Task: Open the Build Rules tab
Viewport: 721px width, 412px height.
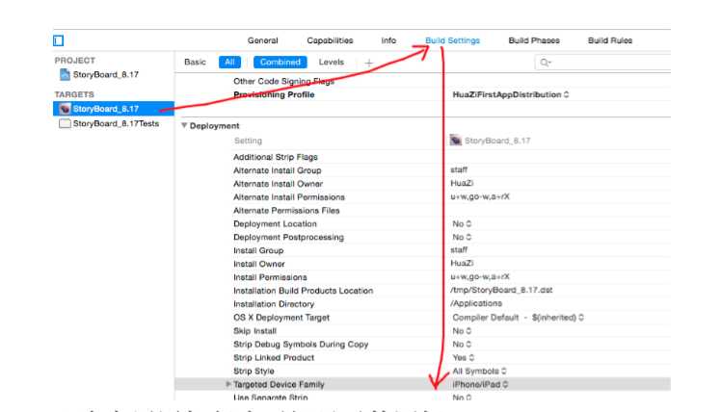Action: (x=610, y=40)
